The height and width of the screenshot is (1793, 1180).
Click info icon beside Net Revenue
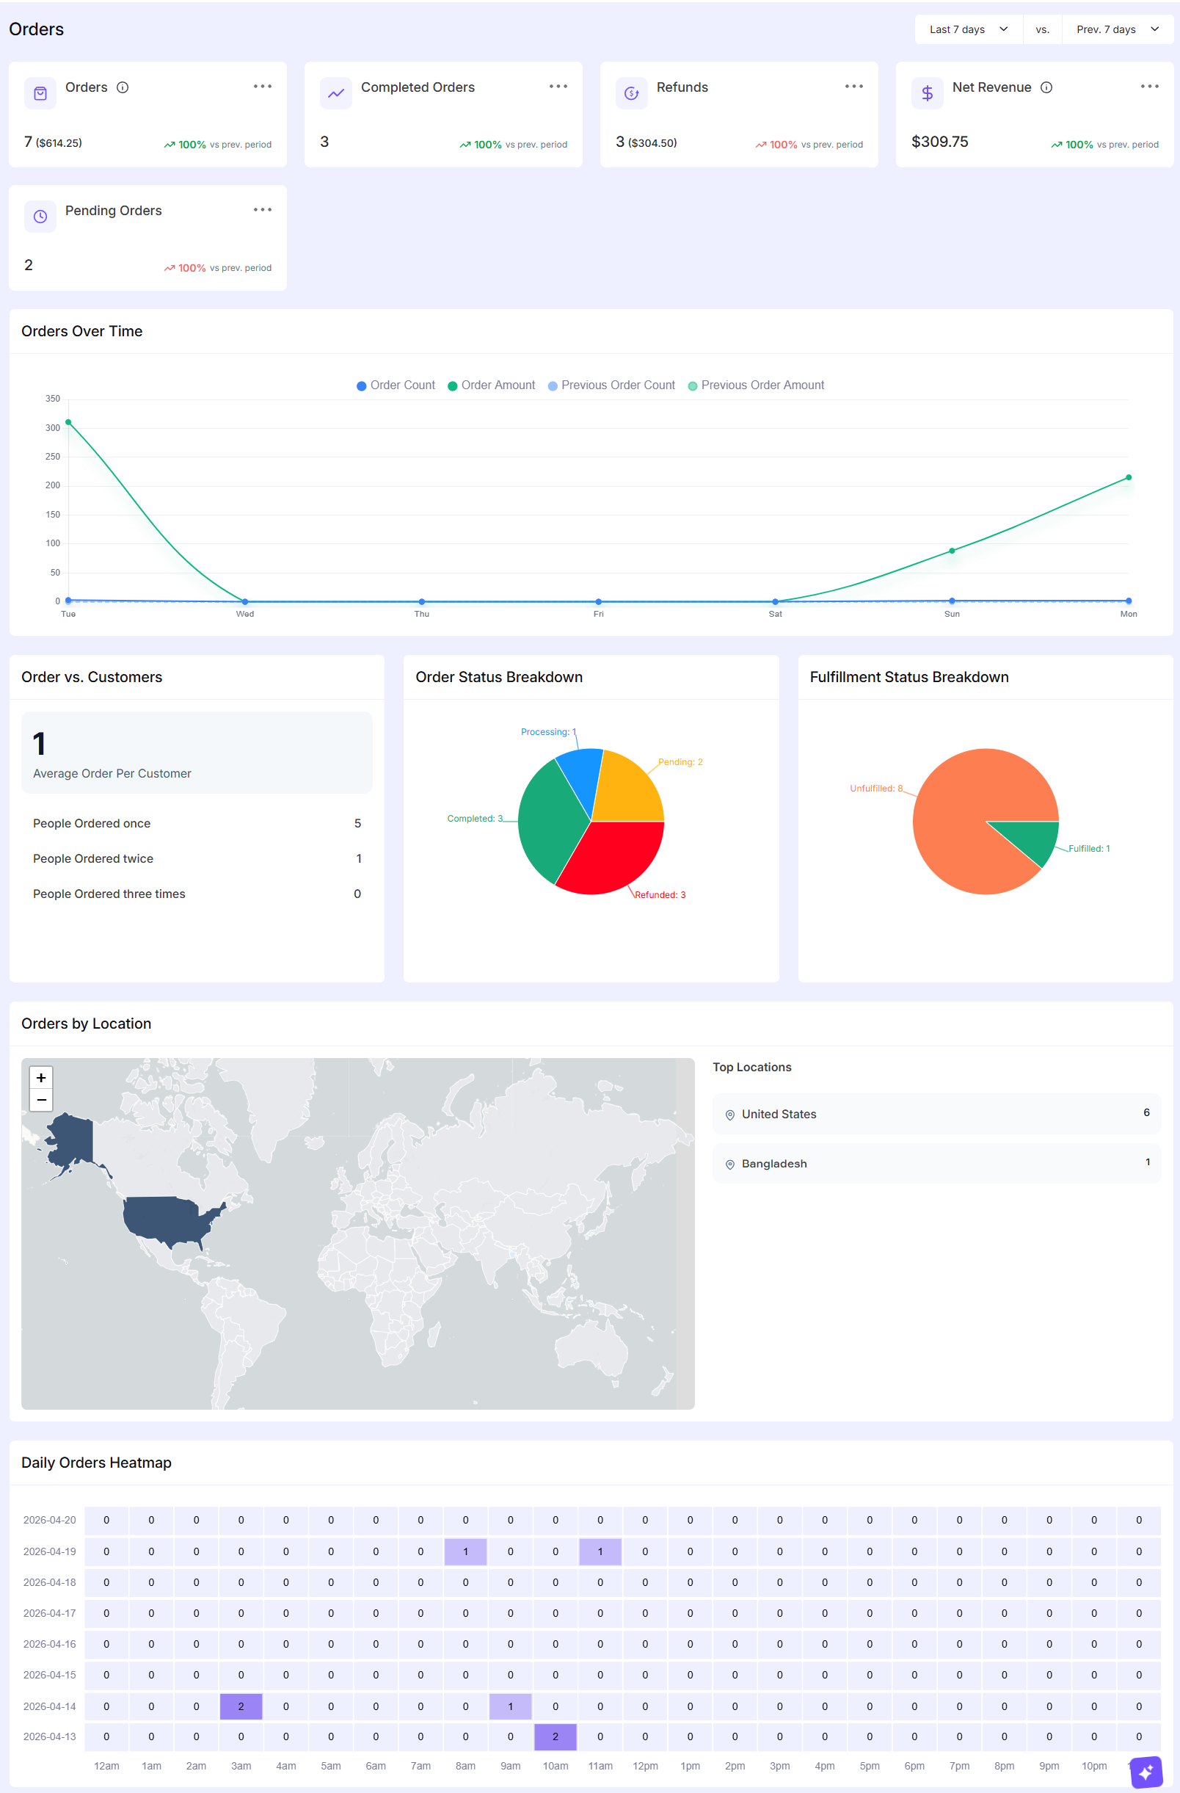pyautogui.click(x=1046, y=87)
